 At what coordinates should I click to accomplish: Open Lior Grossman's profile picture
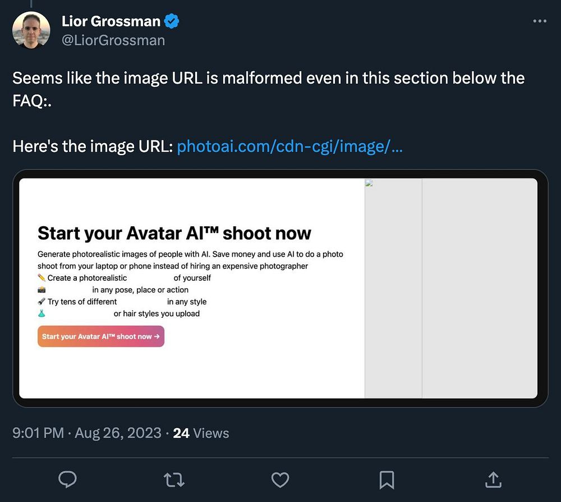pos(31,30)
